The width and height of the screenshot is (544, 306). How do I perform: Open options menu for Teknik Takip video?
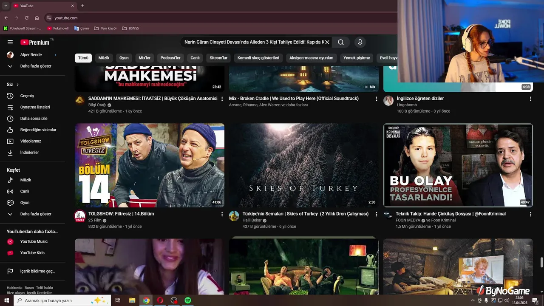point(530,214)
